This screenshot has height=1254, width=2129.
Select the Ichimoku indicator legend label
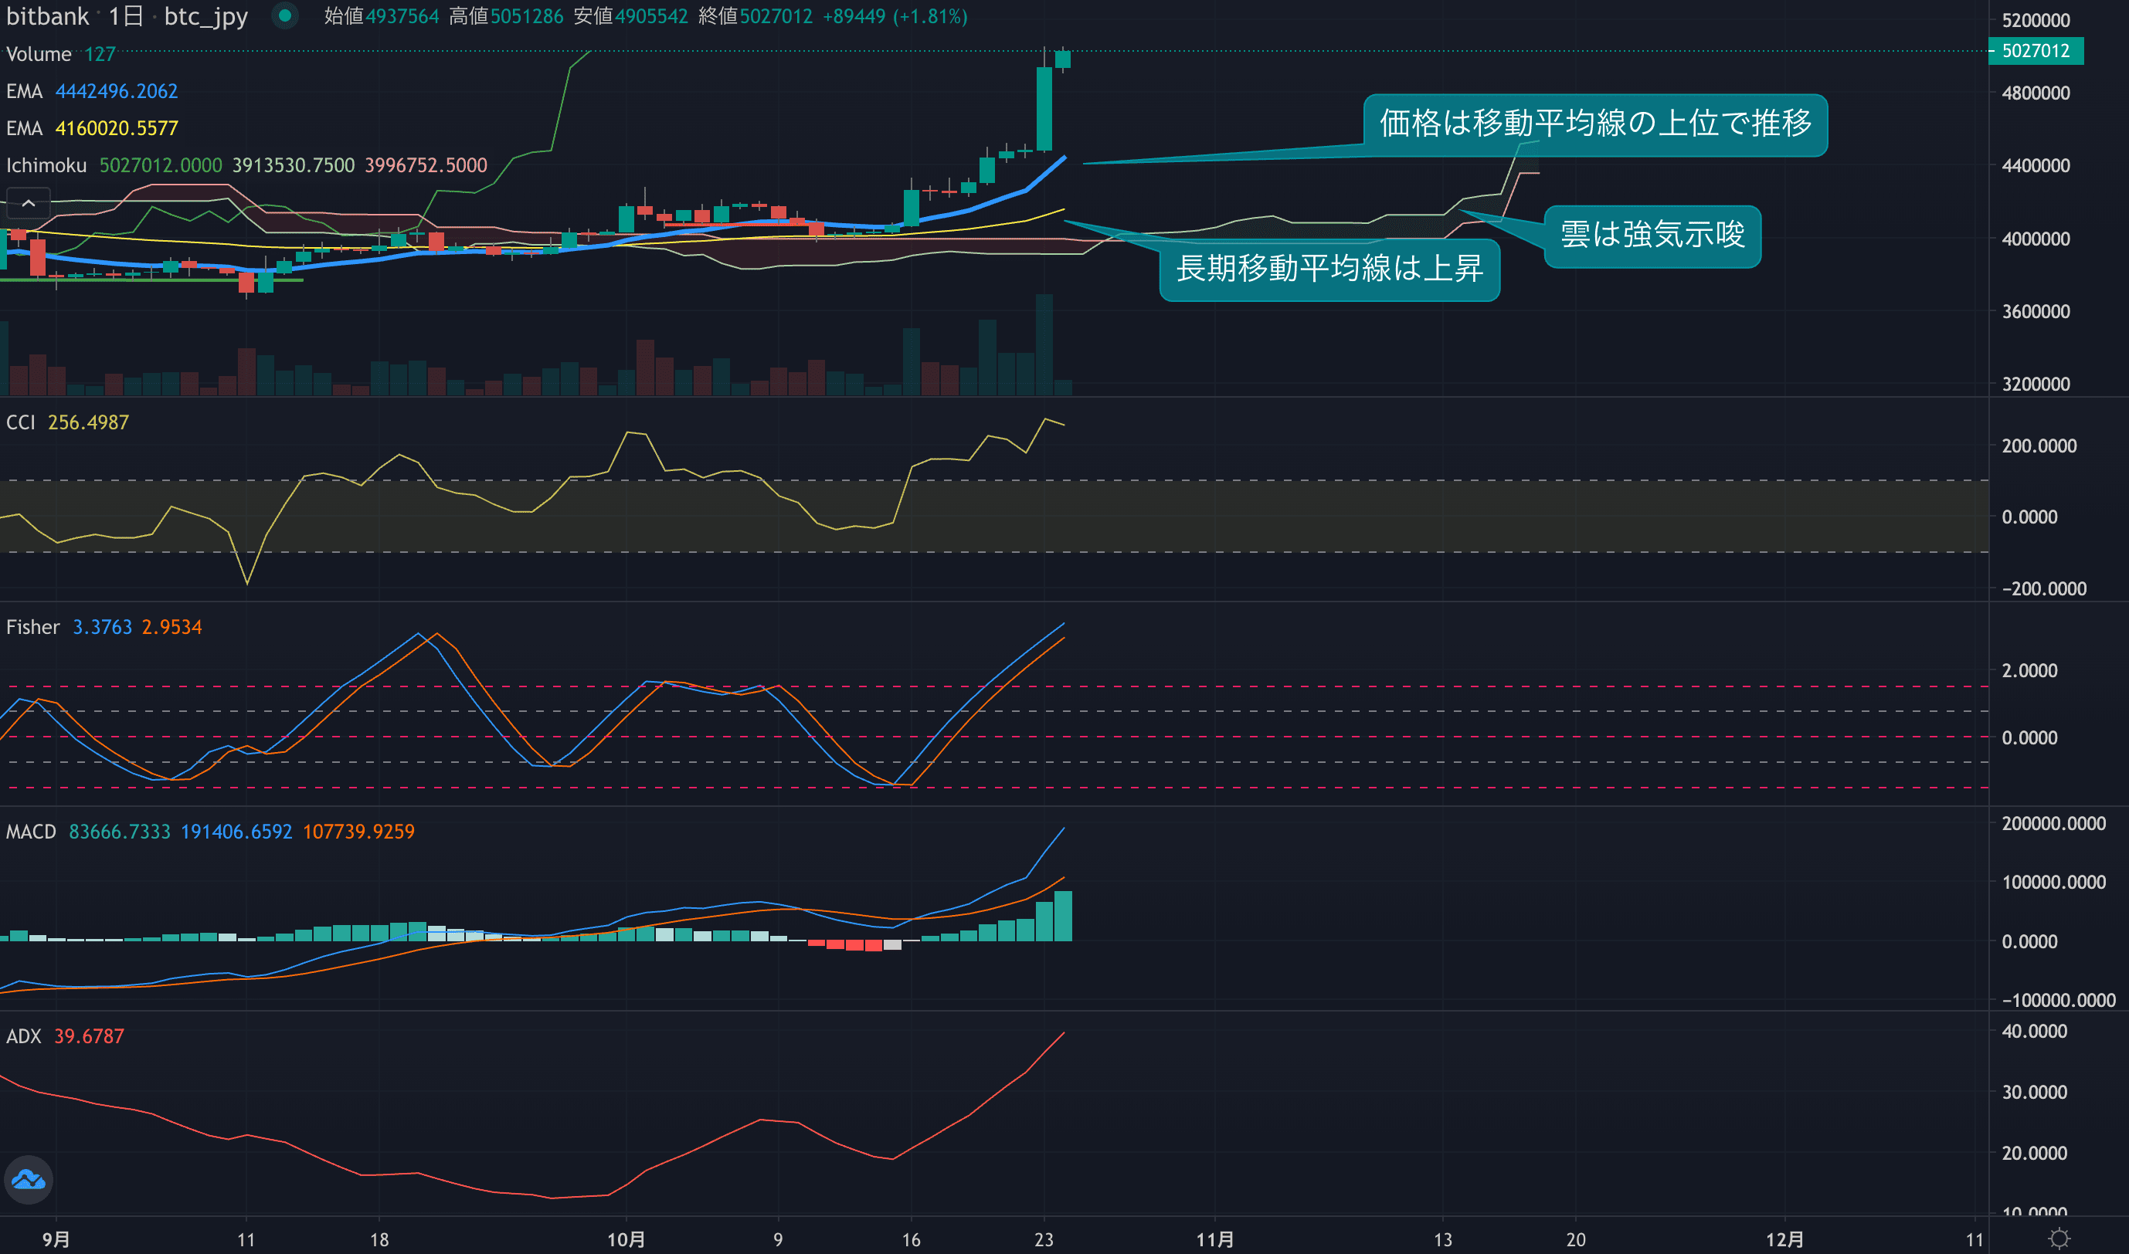tap(46, 164)
